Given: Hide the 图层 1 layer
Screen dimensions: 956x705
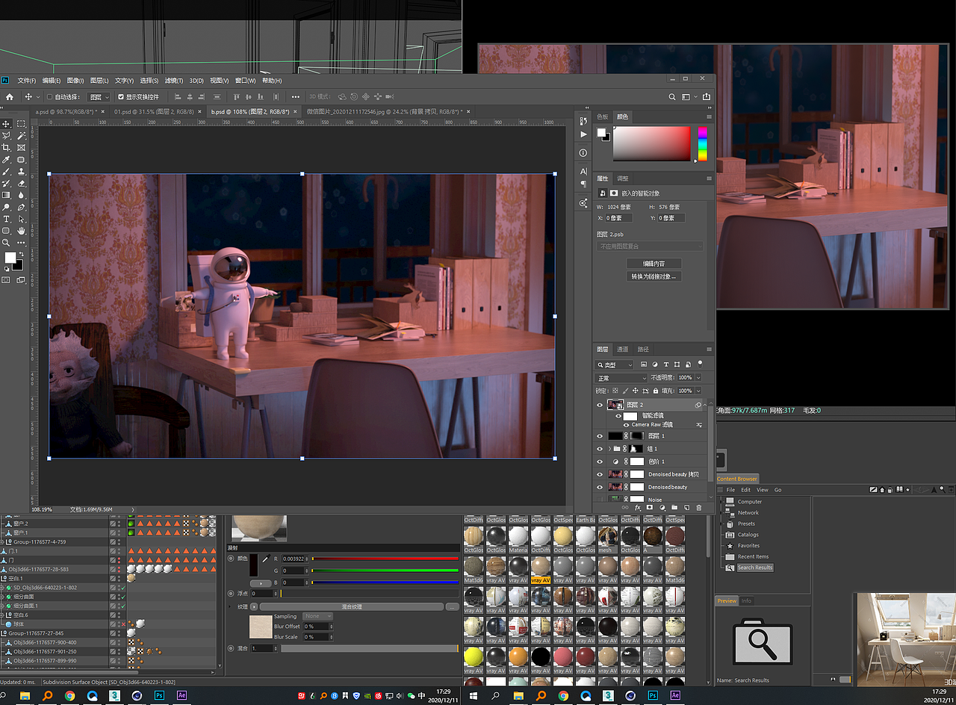Looking at the screenshot, I should point(600,435).
